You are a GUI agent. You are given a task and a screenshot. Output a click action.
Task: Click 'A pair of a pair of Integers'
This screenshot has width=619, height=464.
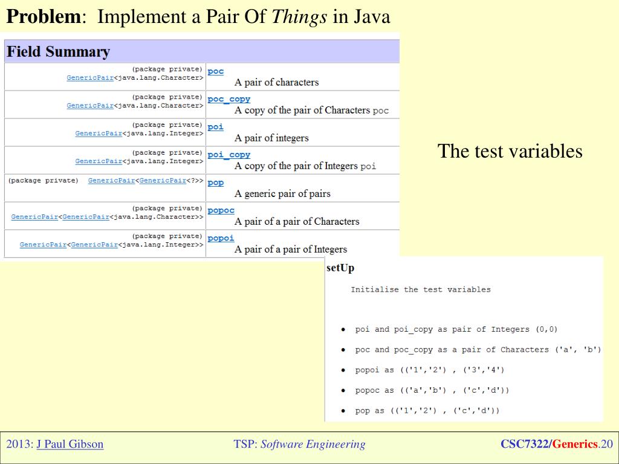coord(291,250)
